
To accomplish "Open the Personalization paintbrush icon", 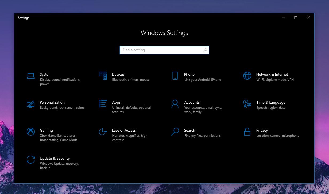I will (31, 104).
